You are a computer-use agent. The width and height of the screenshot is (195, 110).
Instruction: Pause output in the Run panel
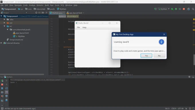tap(2, 88)
